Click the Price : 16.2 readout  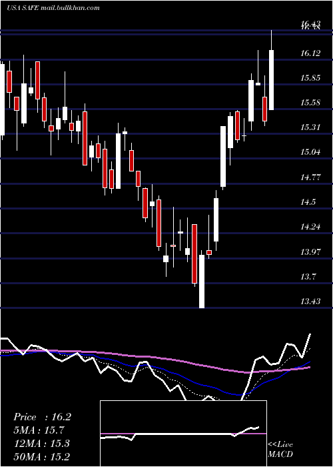(42, 417)
